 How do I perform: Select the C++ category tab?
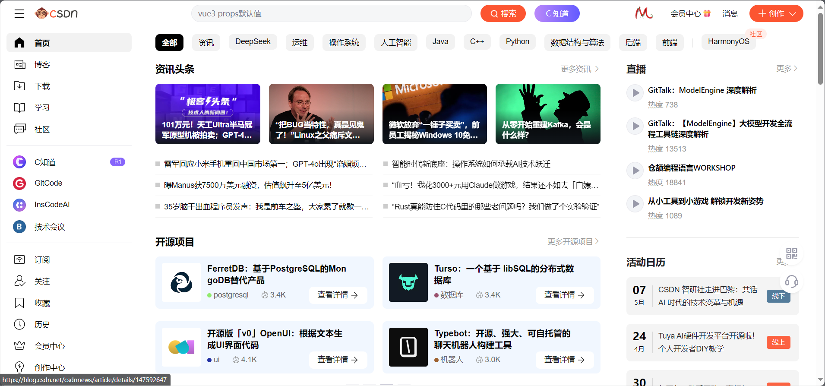point(477,42)
